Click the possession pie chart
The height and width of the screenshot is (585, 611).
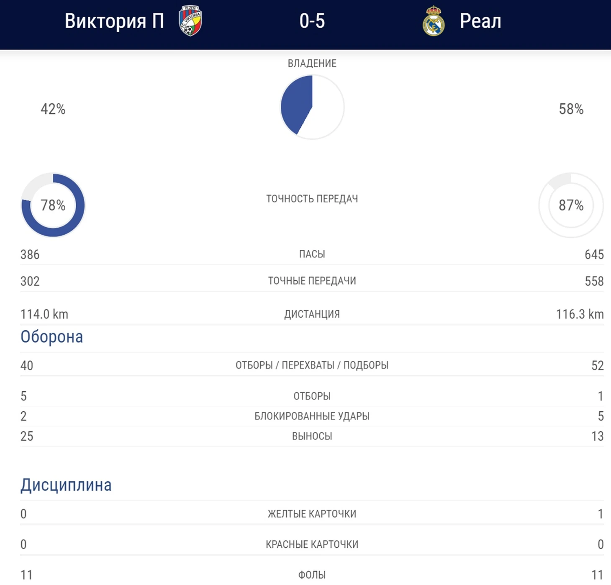[312, 107]
